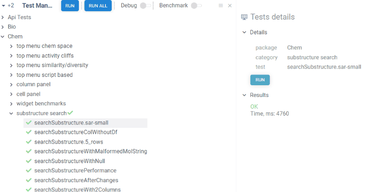Click green checkmark next to substructure search category
This screenshot has width=392, height=192.
click(x=70, y=113)
